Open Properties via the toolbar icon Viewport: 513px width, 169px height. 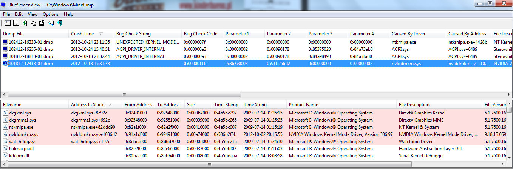click(x=42, y=23)
